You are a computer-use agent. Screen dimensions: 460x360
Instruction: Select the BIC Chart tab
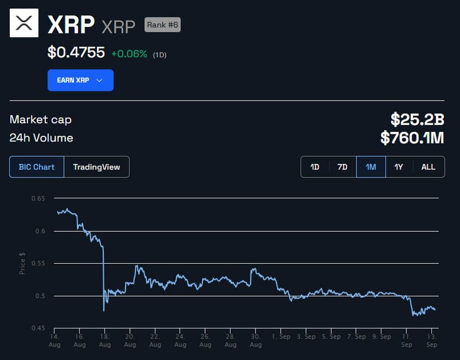click(36, 167)
